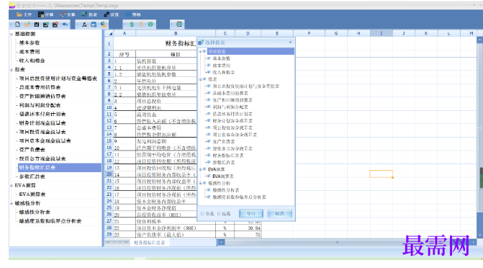Click cell showing 30.84 in row 28

click(x=248, y=228)
